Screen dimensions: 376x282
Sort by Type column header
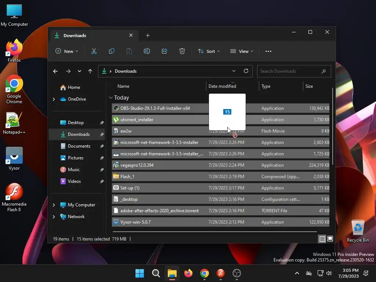point(266,86)
